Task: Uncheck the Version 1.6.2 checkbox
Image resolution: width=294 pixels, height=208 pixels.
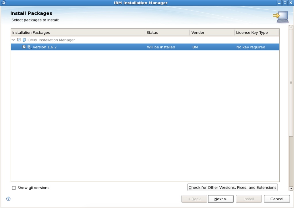Action: pos(24,47)
